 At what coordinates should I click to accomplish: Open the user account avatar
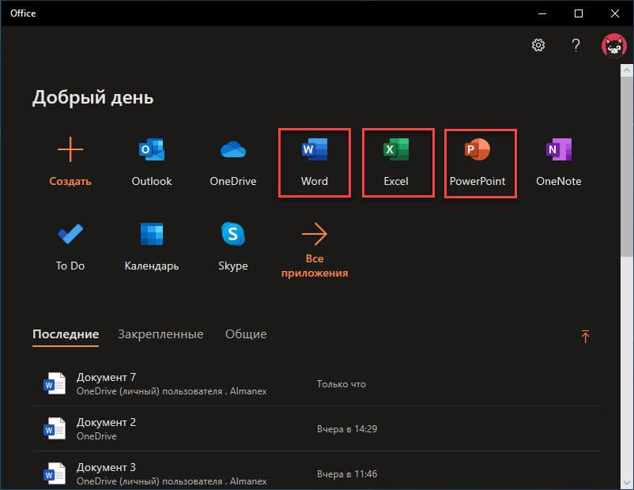pyautogui.click(x=613, y=45)
